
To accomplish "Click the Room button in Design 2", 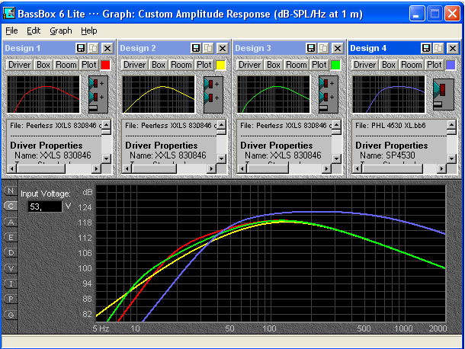I will click(181, 65).
